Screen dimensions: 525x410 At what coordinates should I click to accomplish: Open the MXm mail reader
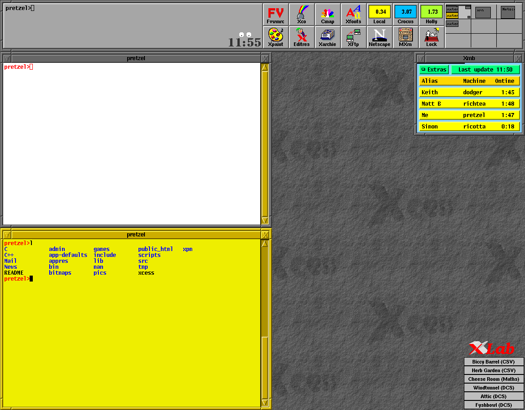(405, 37)
